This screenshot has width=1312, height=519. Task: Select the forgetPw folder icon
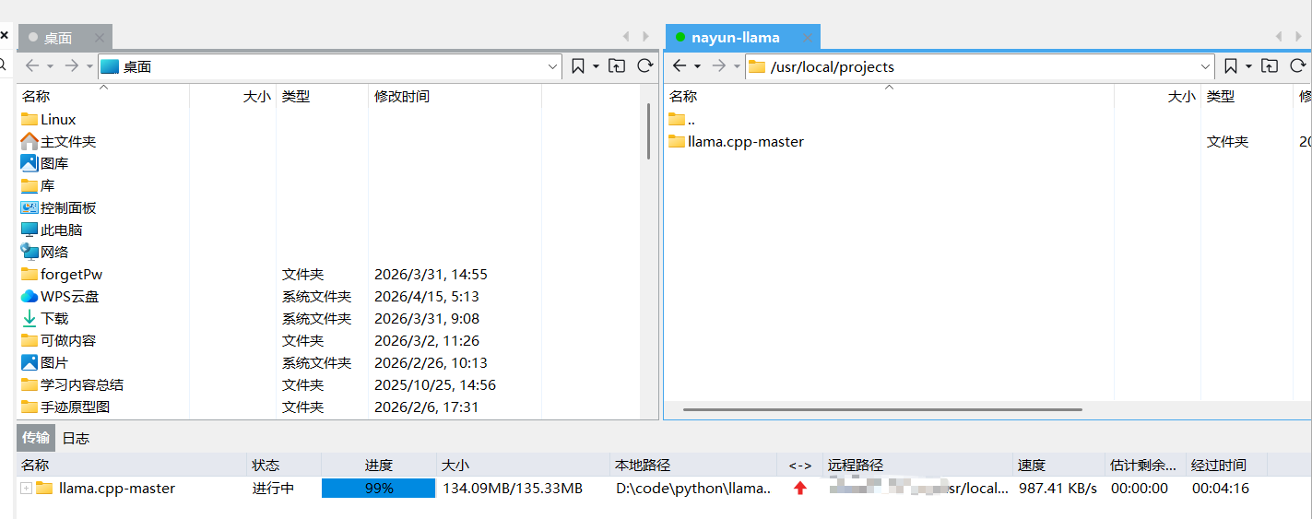point(30,274)
